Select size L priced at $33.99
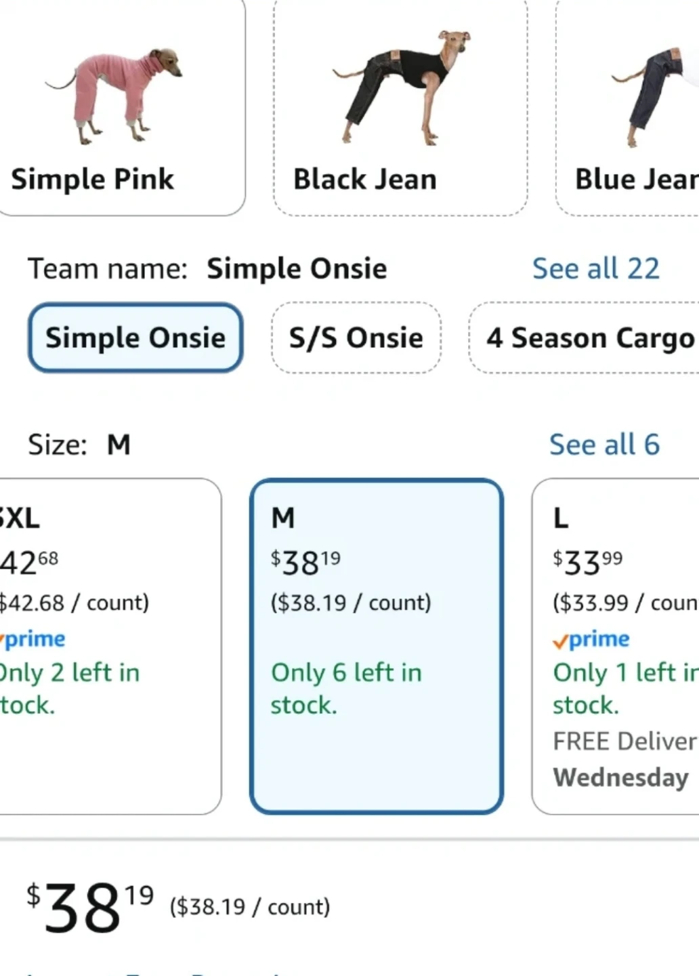The height and width of the screenshot is (976, 699). tap(616, 646)
